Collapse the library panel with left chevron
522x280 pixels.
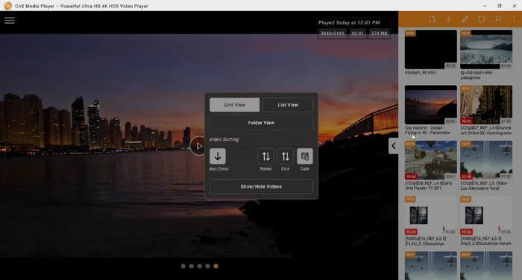(x=394, y=146)
